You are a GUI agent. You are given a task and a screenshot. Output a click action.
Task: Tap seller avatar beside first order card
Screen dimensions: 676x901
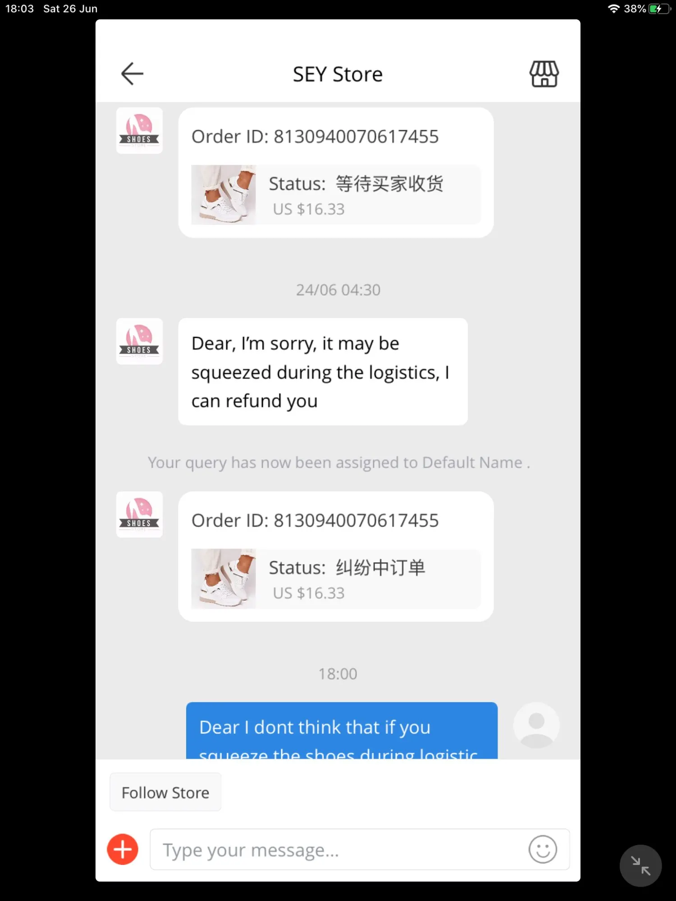click(139, 131)
